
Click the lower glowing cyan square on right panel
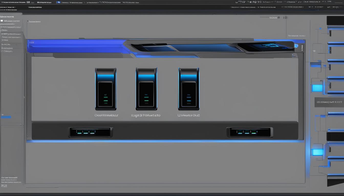coord(318,152)
